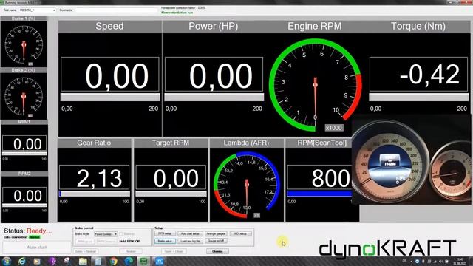Open Google Chrome from the taskbar
The height and width of the screenshot is (266, 473).
point(113,261)
